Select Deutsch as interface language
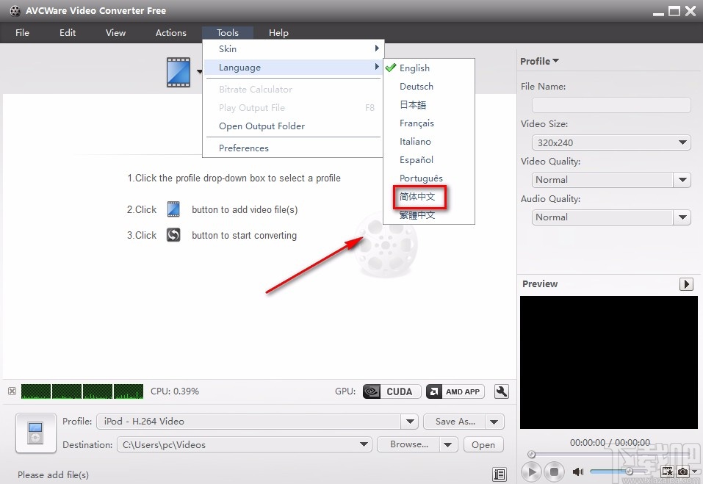Screen dimensions: 703x484 (x=416, y=86)
